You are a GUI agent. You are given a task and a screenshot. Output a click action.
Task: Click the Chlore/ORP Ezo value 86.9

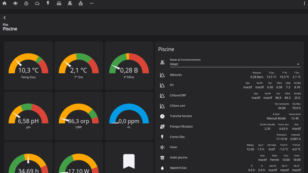(x=278, y=98)
